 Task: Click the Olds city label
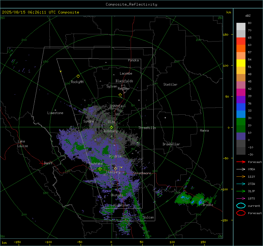pyautogui.click(x=111, y=122)
